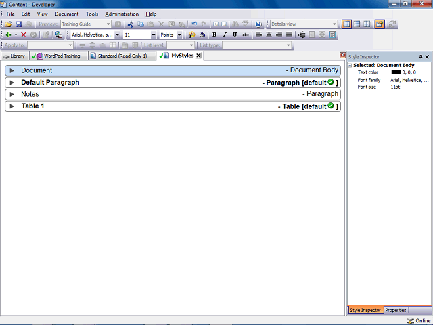Click the font color palette icon
Screen dimensions: 433x325
click(x=191, y=35)
